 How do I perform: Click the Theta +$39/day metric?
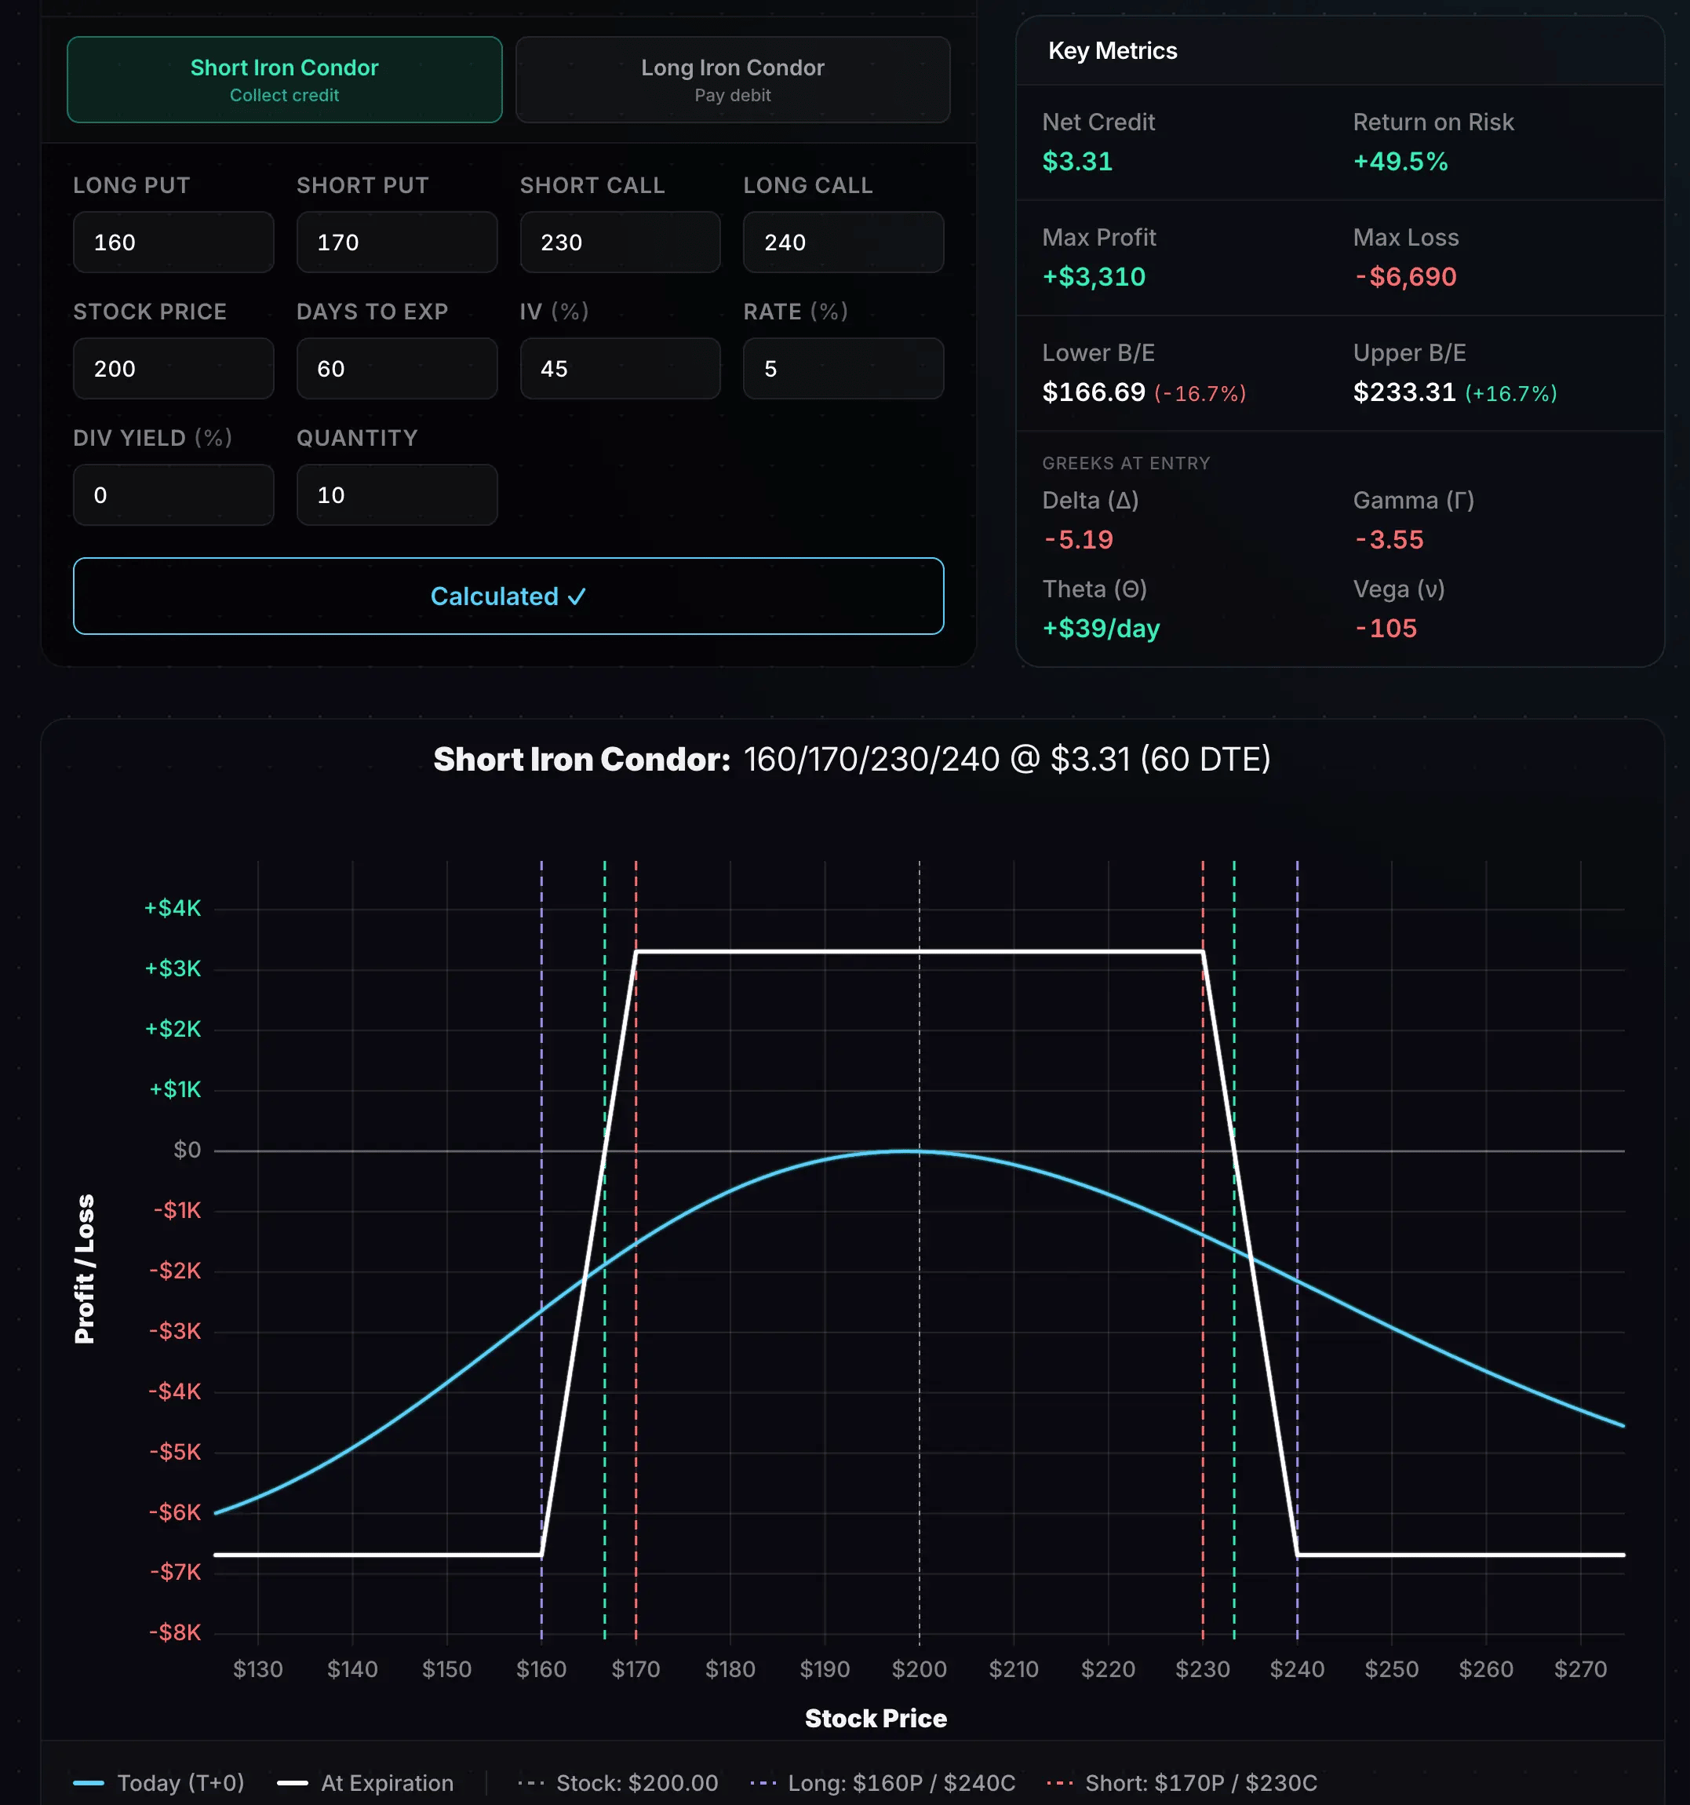[1101, 629]
